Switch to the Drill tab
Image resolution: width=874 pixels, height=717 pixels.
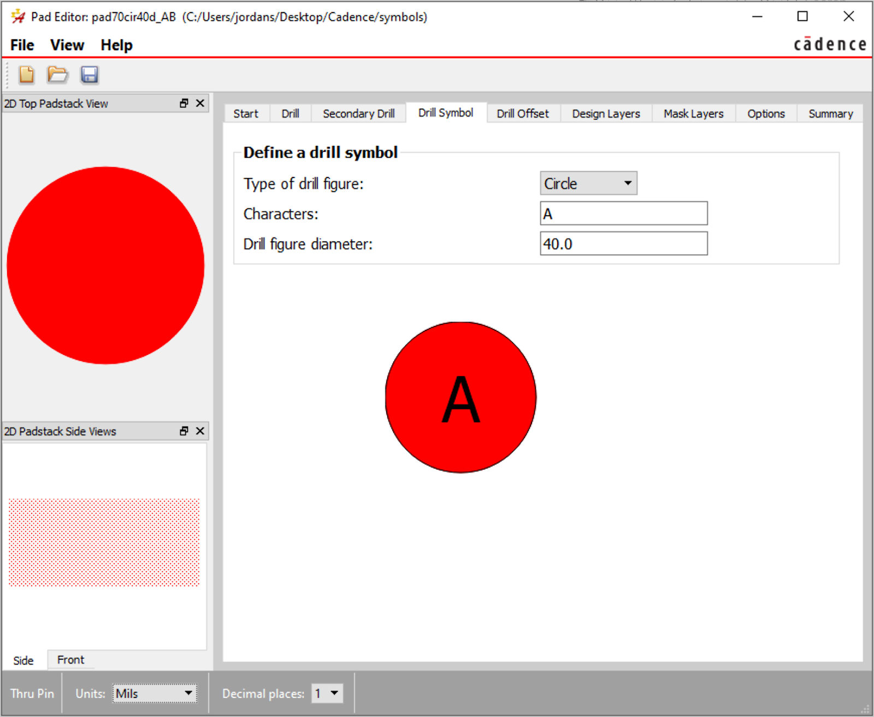point(290,114)
